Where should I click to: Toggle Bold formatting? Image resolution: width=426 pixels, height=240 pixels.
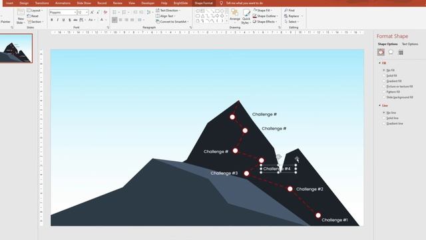52,20
